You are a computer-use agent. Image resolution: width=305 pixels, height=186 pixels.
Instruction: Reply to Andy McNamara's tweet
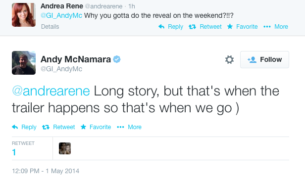[x=24, y=127]
